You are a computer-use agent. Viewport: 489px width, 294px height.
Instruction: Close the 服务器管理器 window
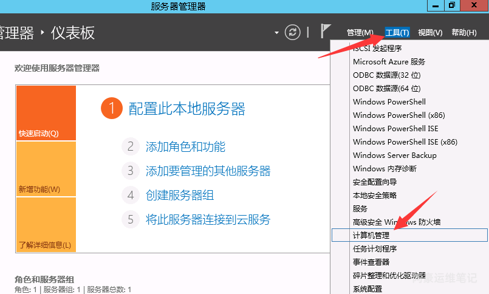point(474,5)
